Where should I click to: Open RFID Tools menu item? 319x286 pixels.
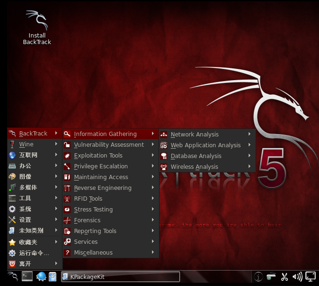(110, 199)
